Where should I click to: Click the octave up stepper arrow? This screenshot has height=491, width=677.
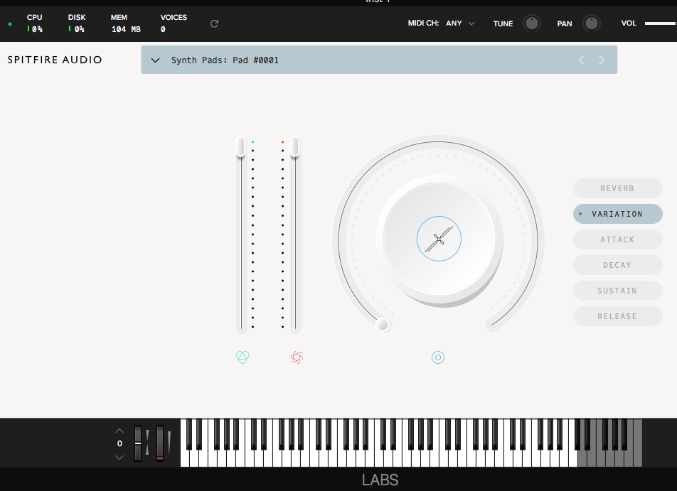(x=119, y=430)
